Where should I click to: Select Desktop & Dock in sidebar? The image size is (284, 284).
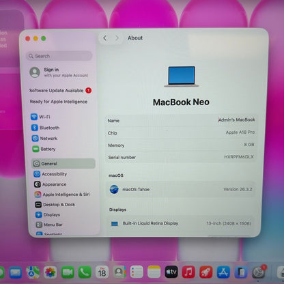(55, 205)
